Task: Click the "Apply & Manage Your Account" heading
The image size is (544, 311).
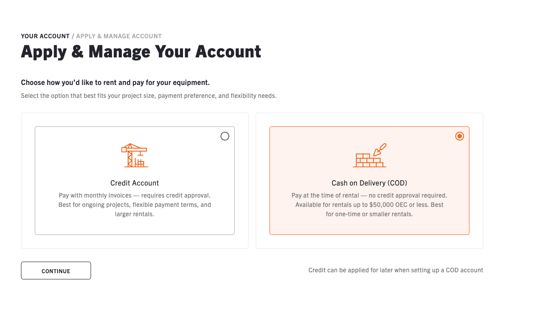Action: (x=141, y=52)
